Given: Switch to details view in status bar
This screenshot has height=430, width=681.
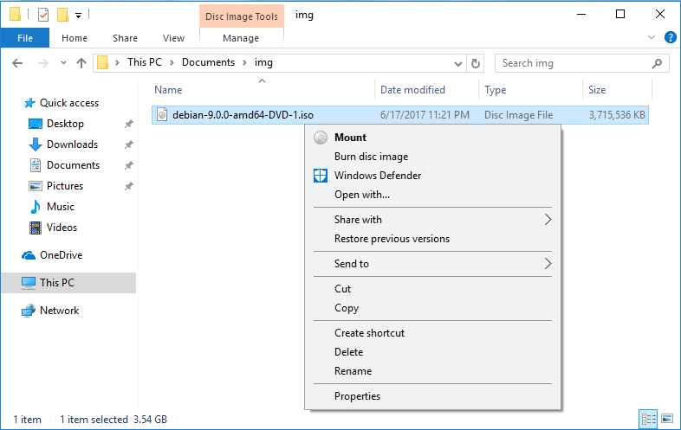Looking at the screenshot, I should click(648, 419).
